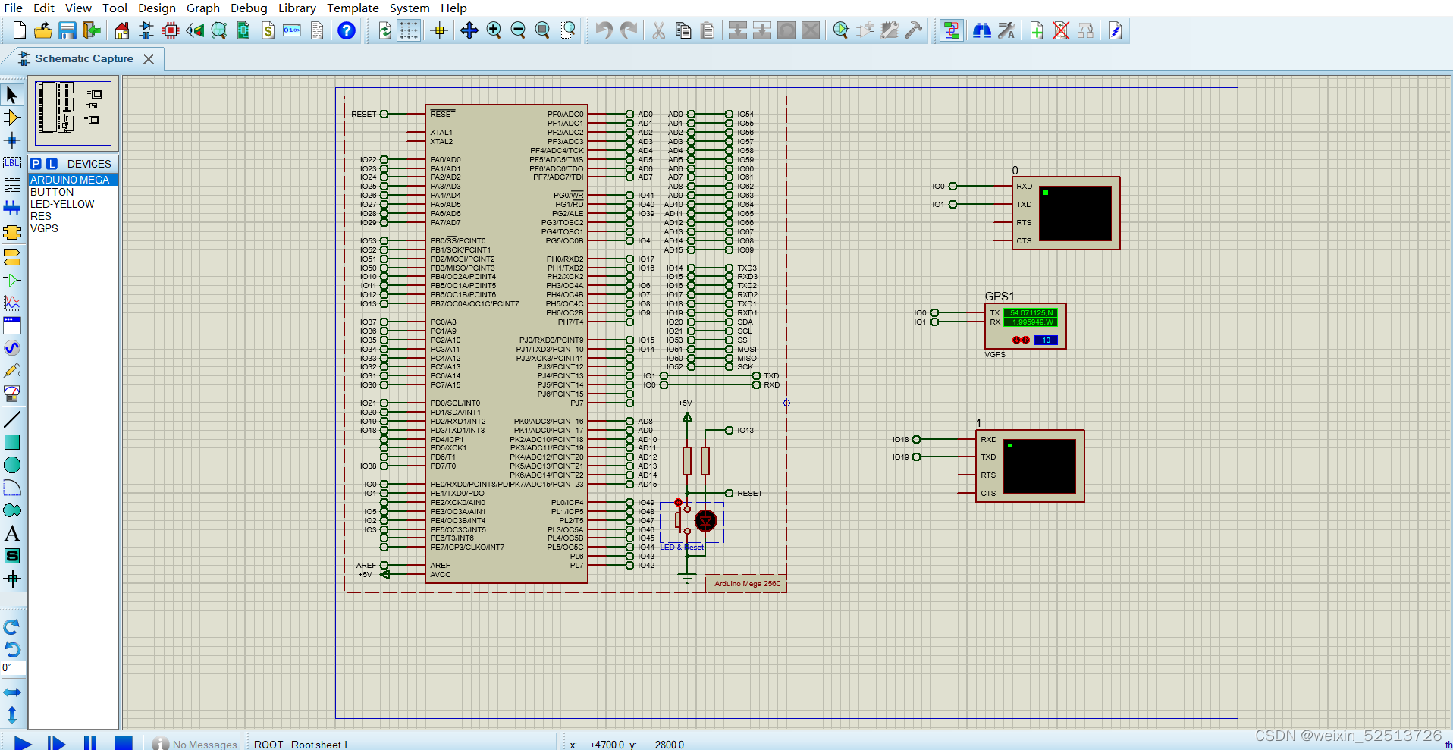
Task: Toggle the grid display icon in the toolbar
Action: [409, 30]
